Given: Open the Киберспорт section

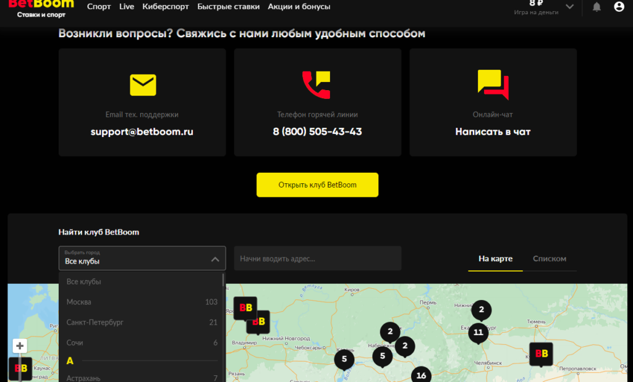Looking at the screenshot, I should (x=166, y=6).
